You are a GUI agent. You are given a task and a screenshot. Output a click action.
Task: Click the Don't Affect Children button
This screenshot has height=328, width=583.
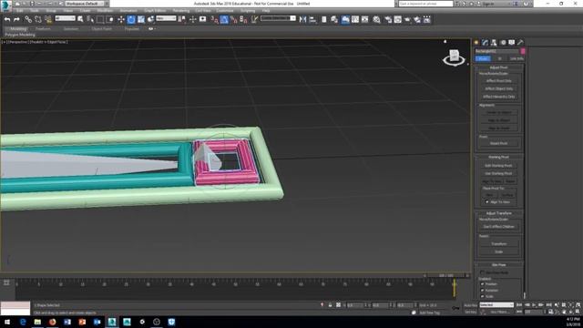click(498, 227)
